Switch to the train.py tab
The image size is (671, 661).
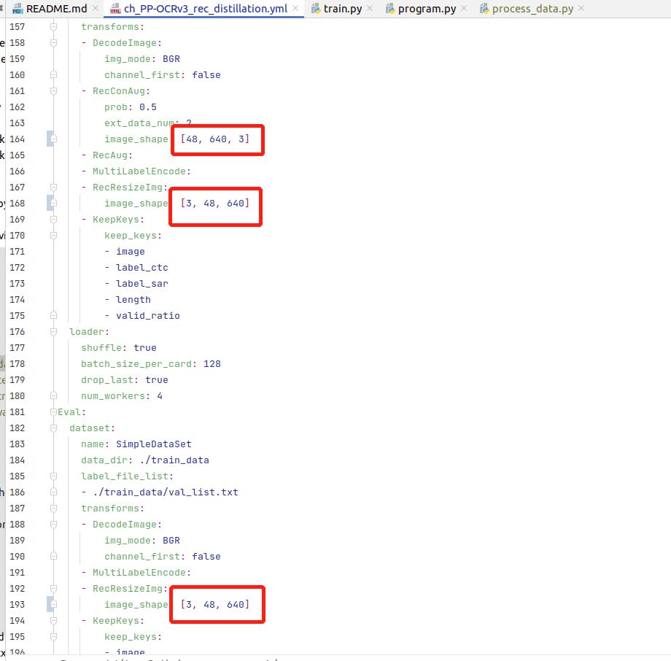343,9
